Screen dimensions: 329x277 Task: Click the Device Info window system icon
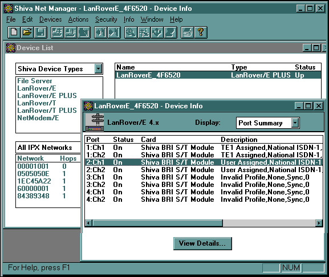click(88, 106)
